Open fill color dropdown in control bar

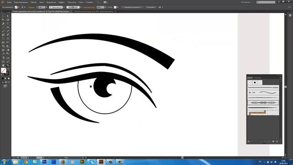coord(19,7)
